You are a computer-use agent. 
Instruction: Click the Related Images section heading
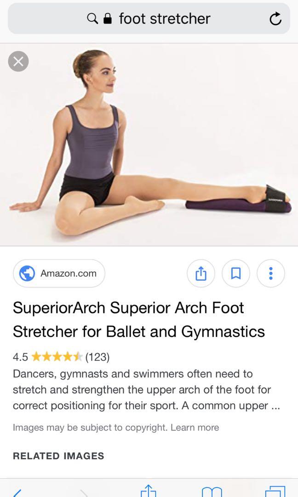[58, 456]
